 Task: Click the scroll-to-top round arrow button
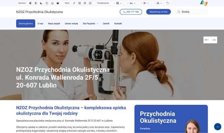coord(217,126)
